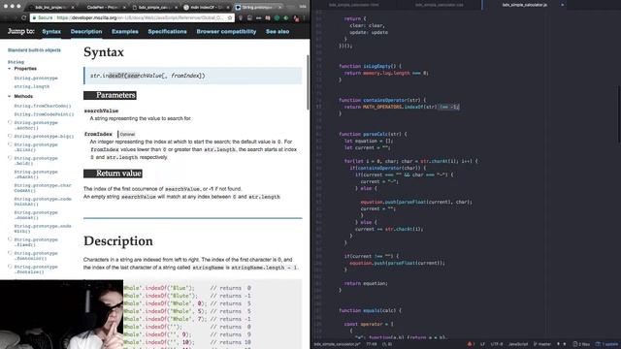Open String.prototype.fixed() sidebar link
The width and height of the screenshot is (621, 349).
(36, 242)
